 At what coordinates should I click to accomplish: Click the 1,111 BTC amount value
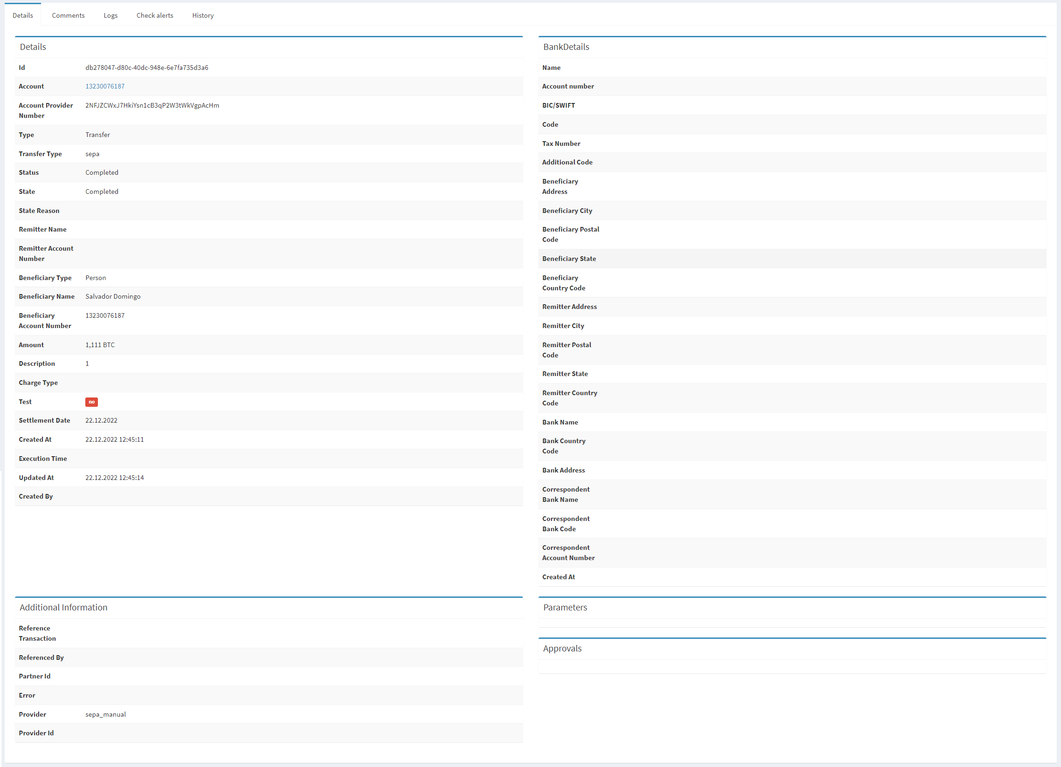tap(100, 345)
